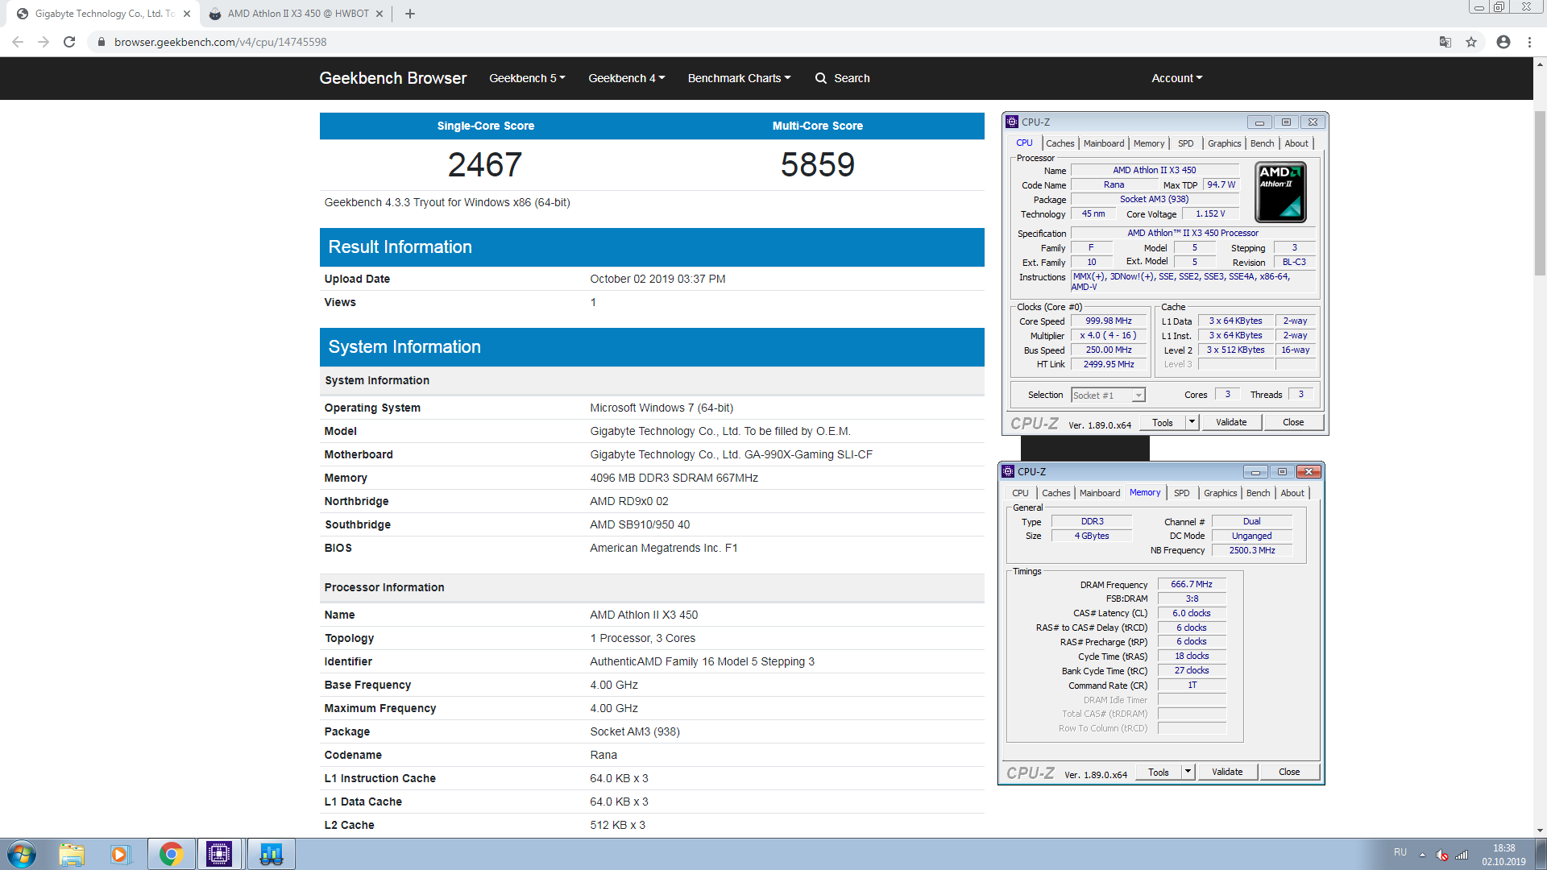Click scrollbar down arrow at page bottom

1540,831
